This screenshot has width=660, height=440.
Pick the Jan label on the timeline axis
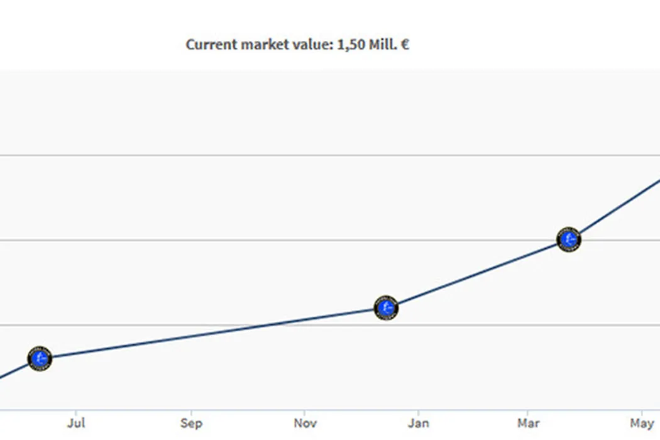pos(418,423)
